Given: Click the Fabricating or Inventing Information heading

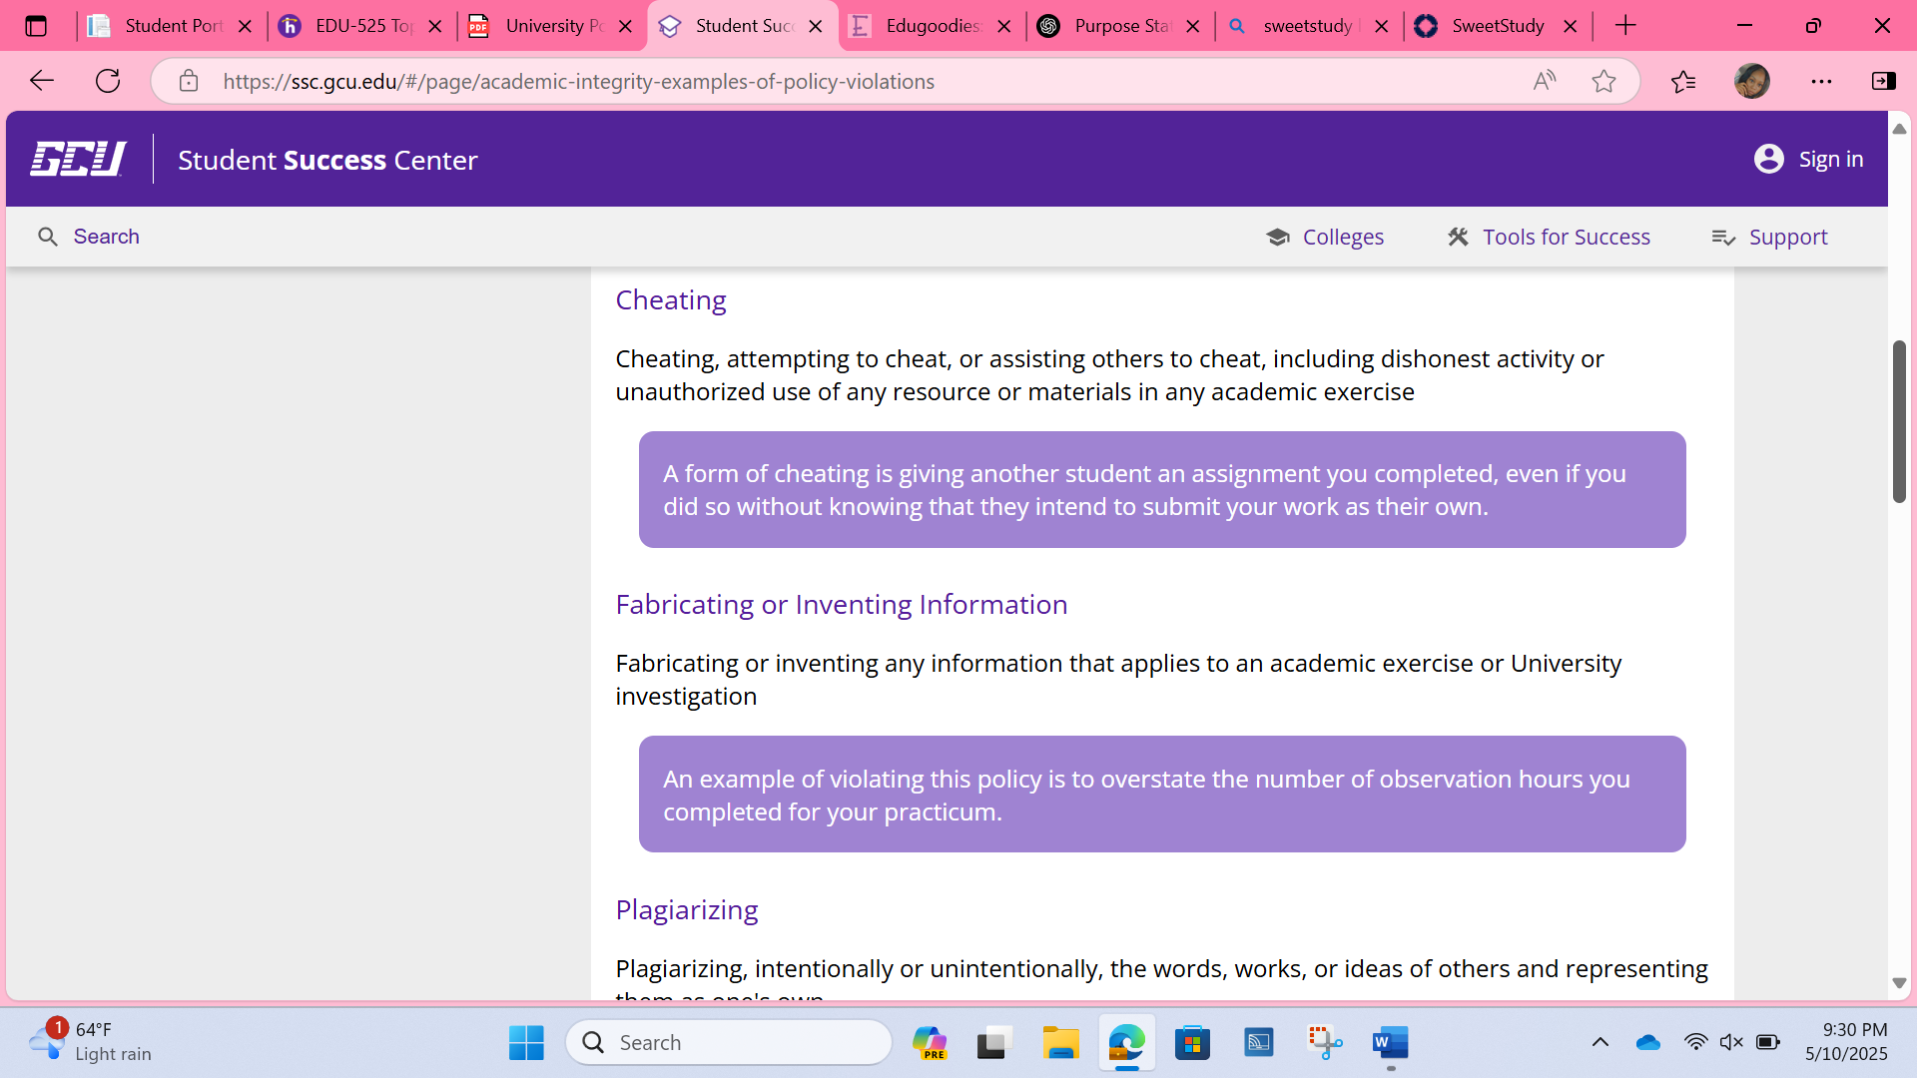Looking at the screenshot, I should coord(841,605).
